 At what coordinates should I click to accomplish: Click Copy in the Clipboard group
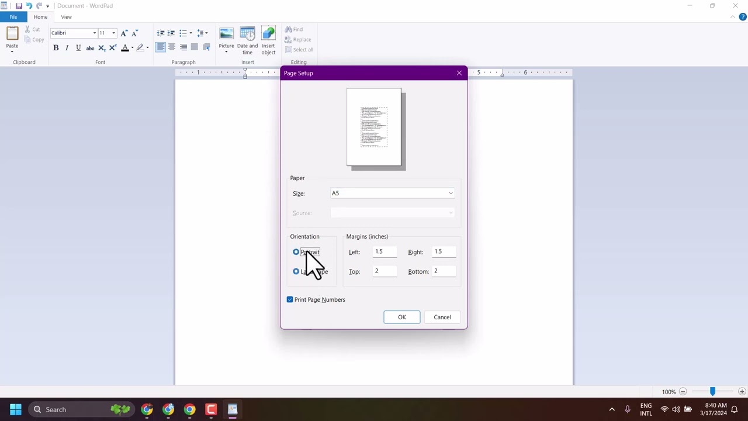[x=34, y=40]
